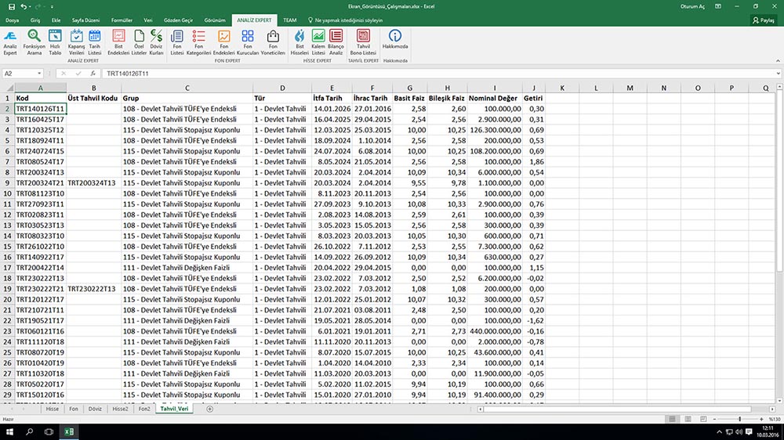The image size is (784, 440).
Task: Select the Nominal Değer header cell
Action: point(495,99)
